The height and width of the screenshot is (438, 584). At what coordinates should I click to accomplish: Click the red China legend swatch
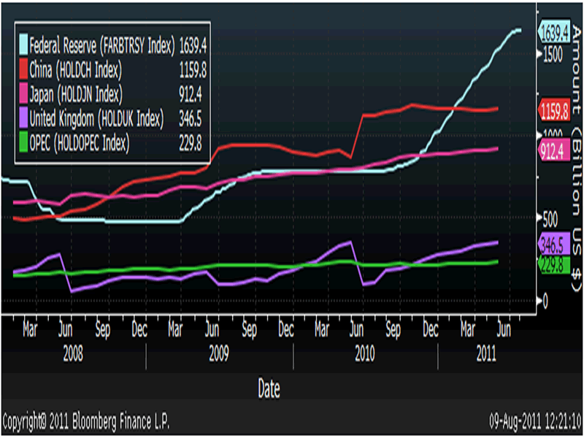(x=23, y=70)
